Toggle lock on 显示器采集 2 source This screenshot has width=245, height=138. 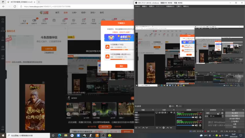point(174,113)
